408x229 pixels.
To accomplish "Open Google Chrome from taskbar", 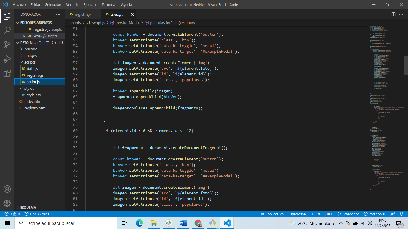I will [198, 223].
